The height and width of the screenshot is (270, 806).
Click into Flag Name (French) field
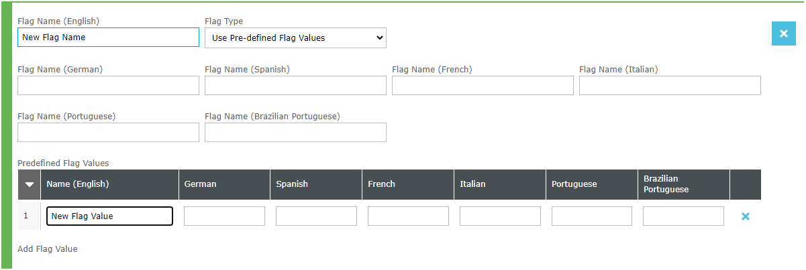click(x=483, y=85)
